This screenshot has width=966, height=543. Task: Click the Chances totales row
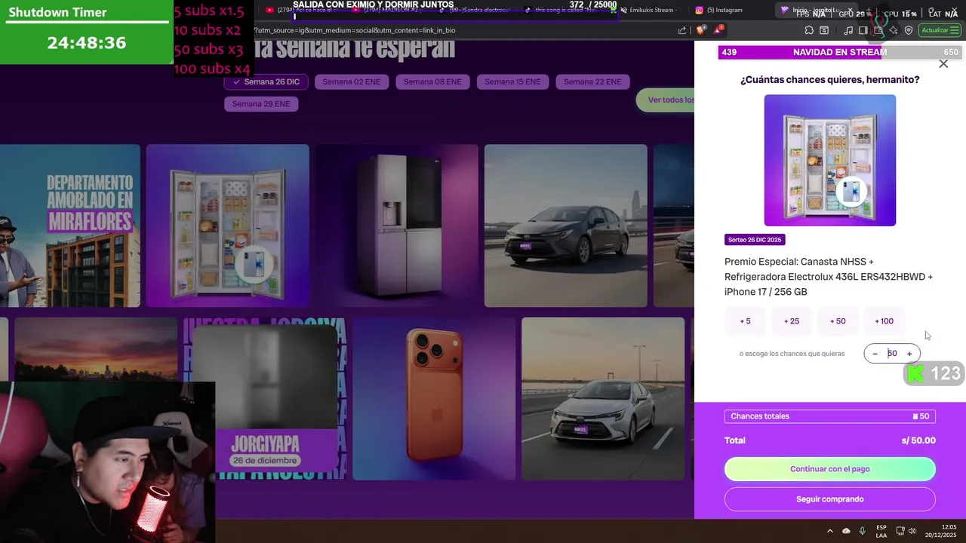[x=830, y=416]
